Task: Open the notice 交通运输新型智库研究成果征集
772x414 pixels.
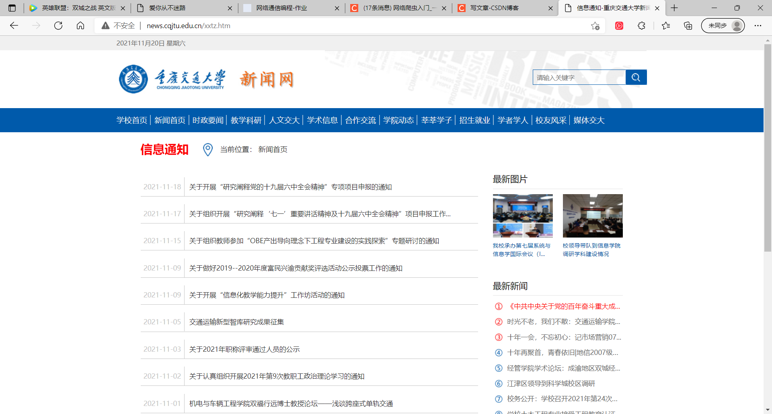Action: 236,322
